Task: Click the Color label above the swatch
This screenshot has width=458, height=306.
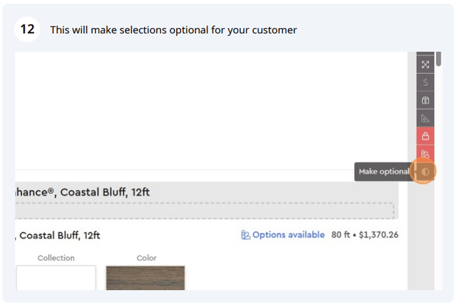Action: tap(146, 258)
